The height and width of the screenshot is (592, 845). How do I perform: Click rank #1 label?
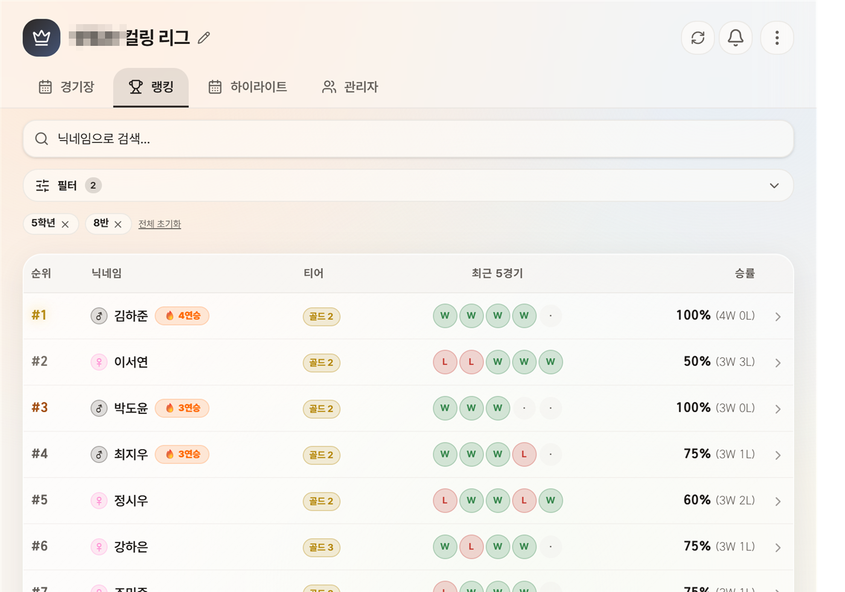39,315
